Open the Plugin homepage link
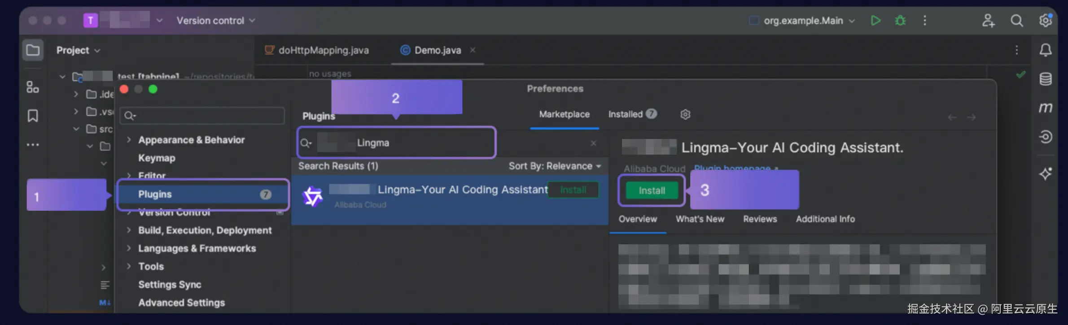Viewport: 1068px width, 325px height. tap(736, 168)
